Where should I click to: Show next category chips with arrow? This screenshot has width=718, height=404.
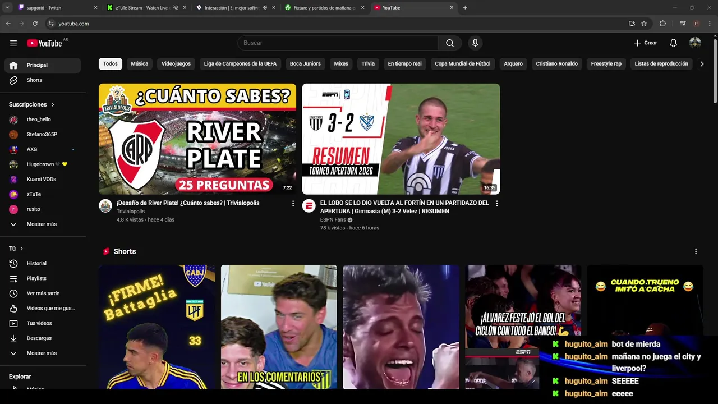702,64
